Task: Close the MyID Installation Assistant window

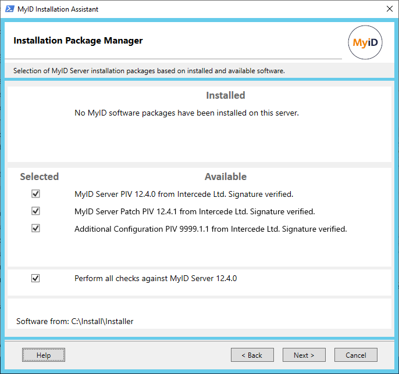Action: 389,9
